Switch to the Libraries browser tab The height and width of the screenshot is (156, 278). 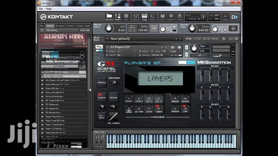(x=50, y=26)
